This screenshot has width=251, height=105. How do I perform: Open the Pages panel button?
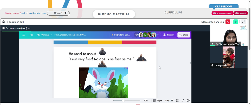tap(158, 100)
